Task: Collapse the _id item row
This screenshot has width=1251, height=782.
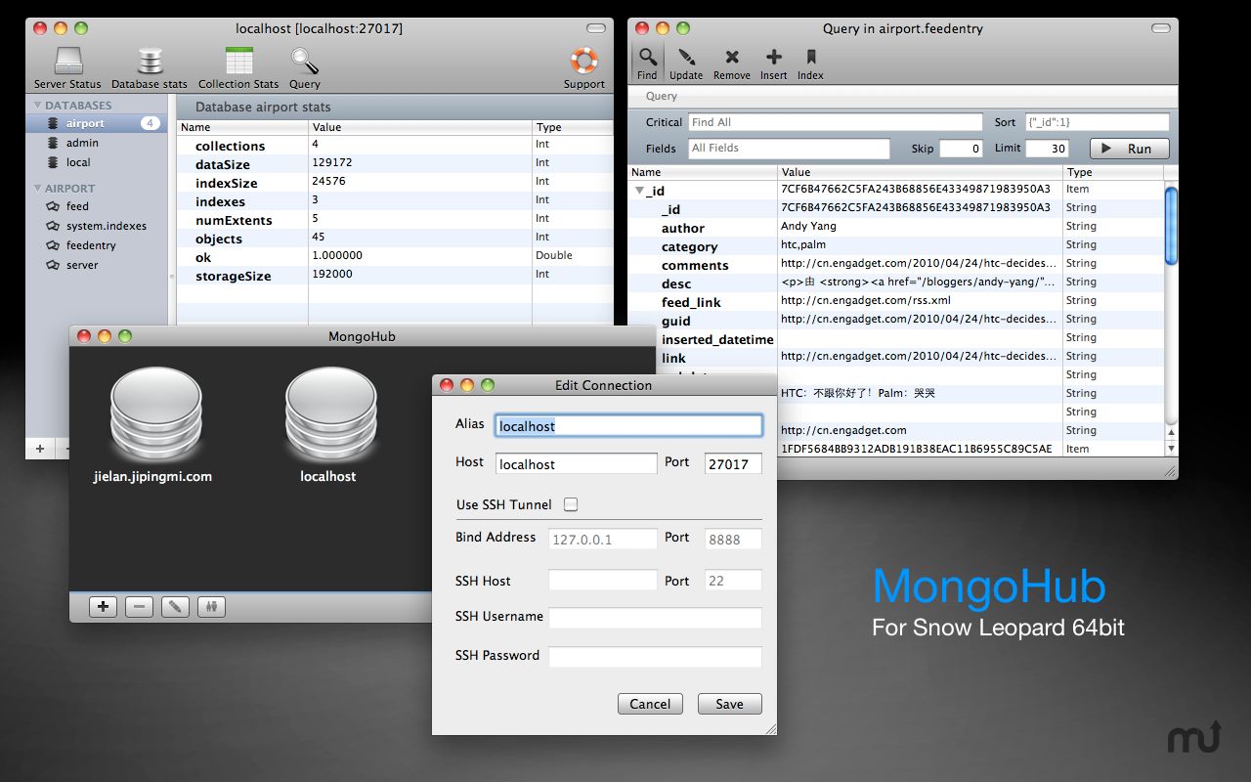Action: coord(639,191)
